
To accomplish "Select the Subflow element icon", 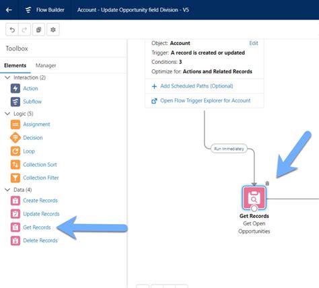I will 15,102.
